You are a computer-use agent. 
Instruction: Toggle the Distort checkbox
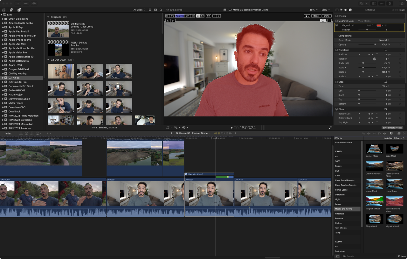tap(337, 109)
